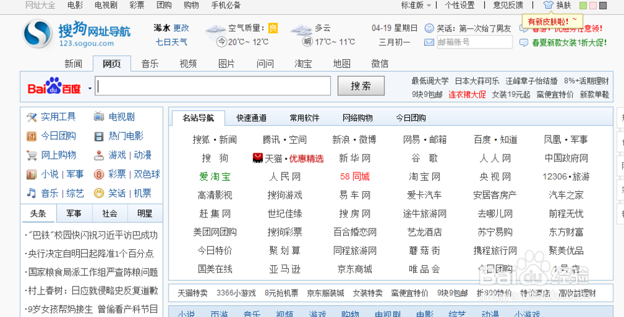Screen dimensions: 624x317
Task: Click the 音乐 music note icon
Action: (x=31, y=193)
